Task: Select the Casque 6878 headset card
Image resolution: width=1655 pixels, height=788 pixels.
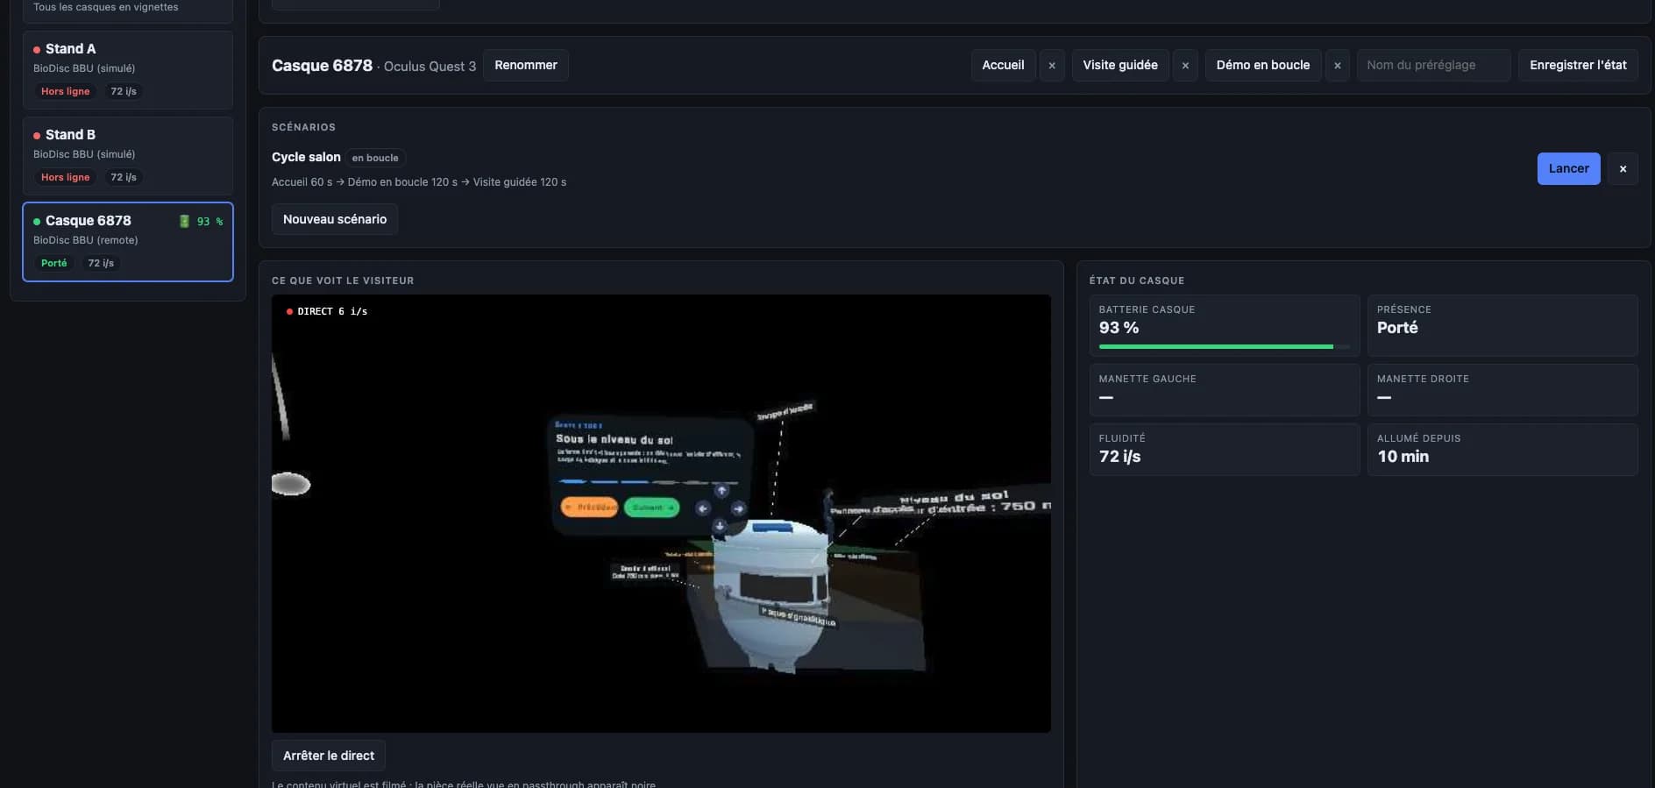Action: pyautogui.click(x=128, y=242)
